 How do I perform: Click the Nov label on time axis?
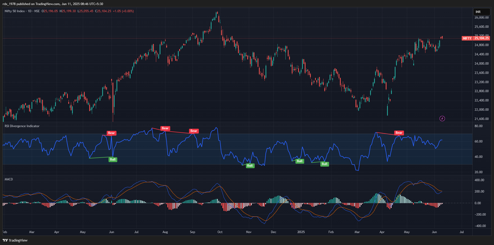[x=249, y=232]
